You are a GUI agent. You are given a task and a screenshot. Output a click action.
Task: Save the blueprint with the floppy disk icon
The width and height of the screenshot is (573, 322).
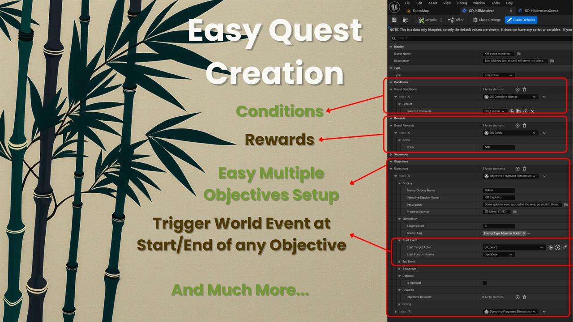[x=394, y=20]
